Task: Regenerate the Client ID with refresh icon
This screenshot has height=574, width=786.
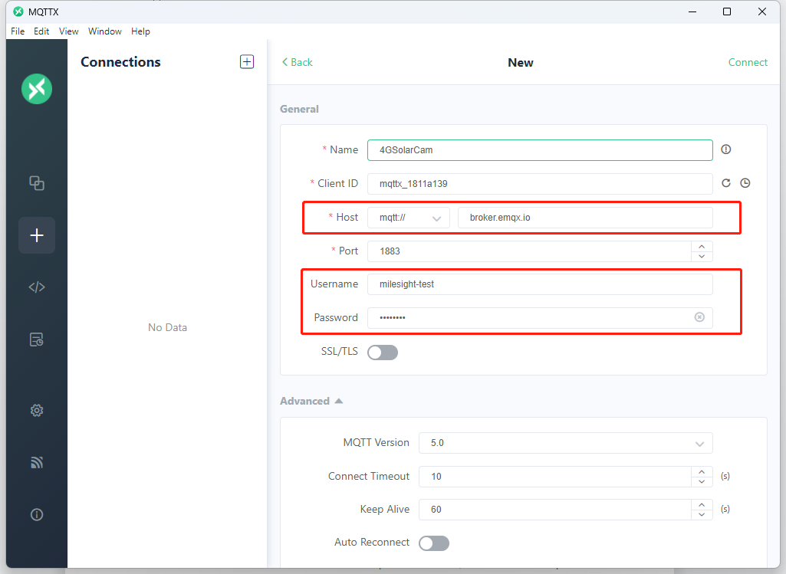Action: click(x=726, y=183)
